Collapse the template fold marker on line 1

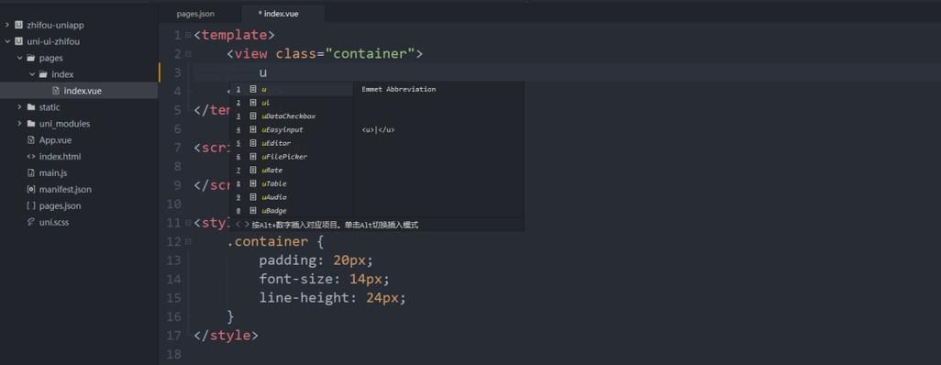(188, 35)
